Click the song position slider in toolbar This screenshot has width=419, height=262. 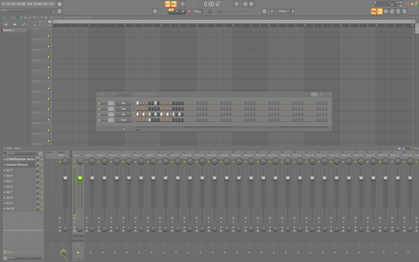click(x=235, y=11)
